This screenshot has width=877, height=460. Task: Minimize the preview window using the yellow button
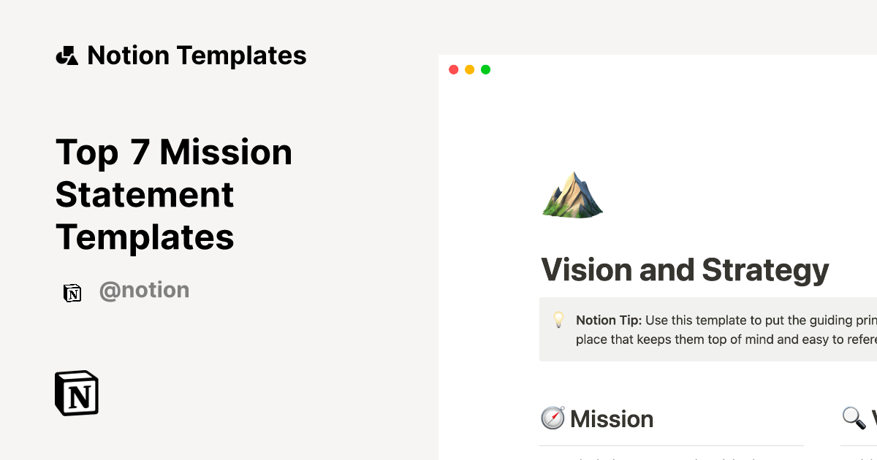click(x=470, y=70)
